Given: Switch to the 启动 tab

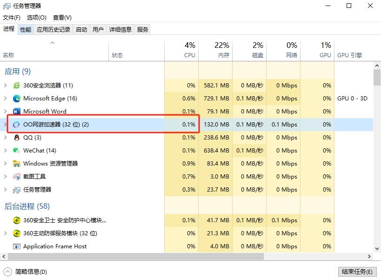Looking at the screenshot, I should point(81,30).
